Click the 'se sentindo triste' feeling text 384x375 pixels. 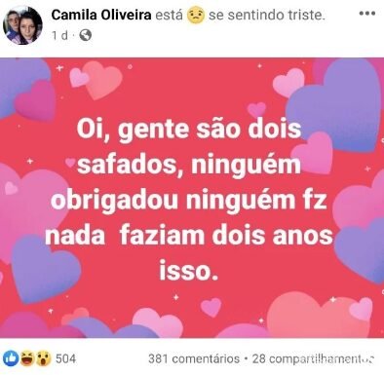click(266, 15)
